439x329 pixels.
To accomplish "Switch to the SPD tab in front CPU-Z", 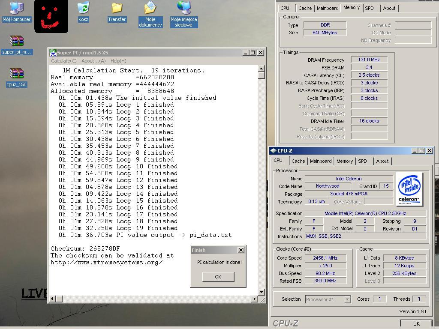I will point(362,161).
